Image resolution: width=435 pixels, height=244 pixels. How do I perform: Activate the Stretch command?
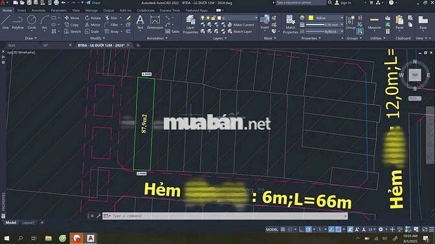coord(72,32)
